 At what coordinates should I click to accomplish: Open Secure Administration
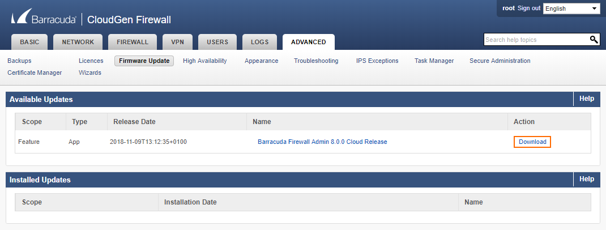(500, 61)
